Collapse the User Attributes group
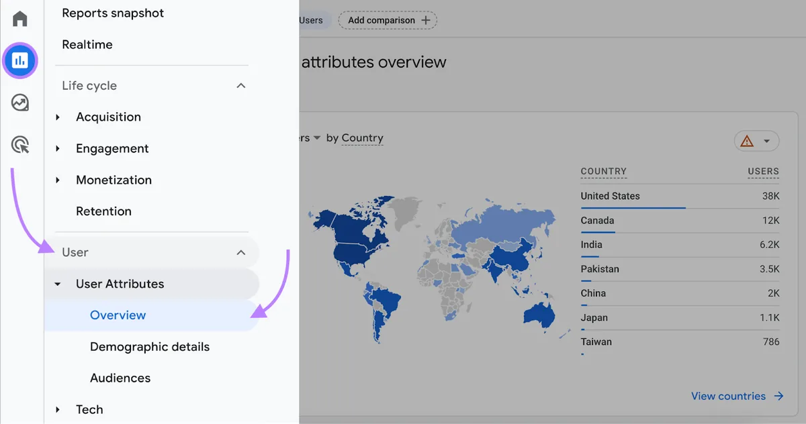The image size is (806, 424). click(x=58, y=284)
